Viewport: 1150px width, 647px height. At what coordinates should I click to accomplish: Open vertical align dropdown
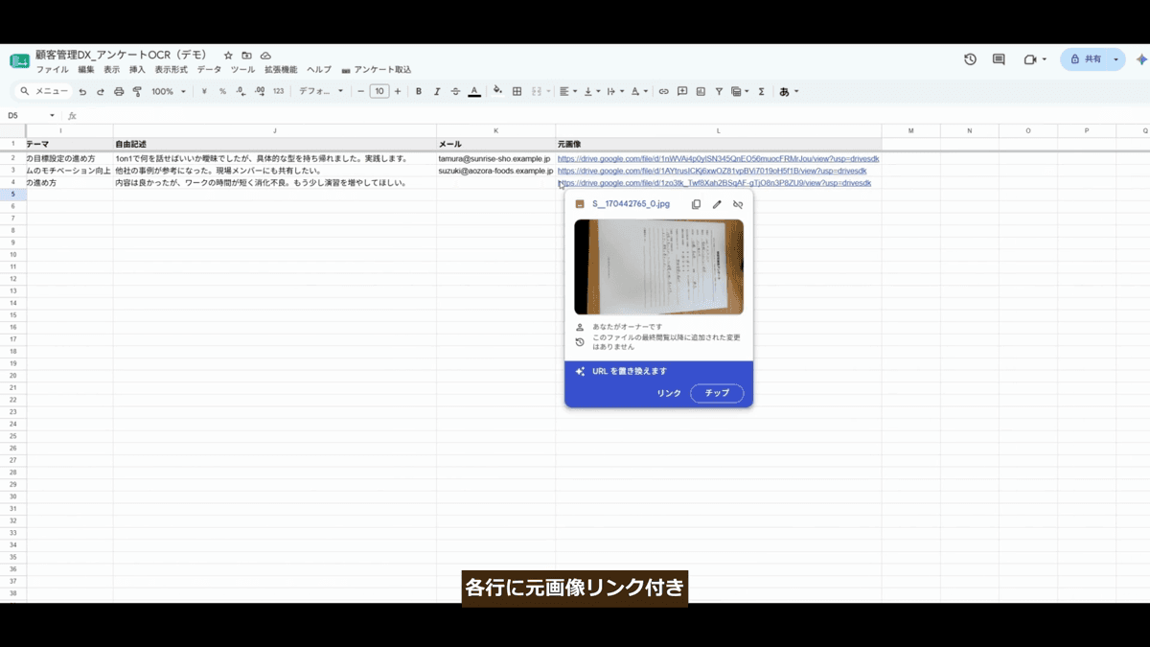tap(592, 92)
